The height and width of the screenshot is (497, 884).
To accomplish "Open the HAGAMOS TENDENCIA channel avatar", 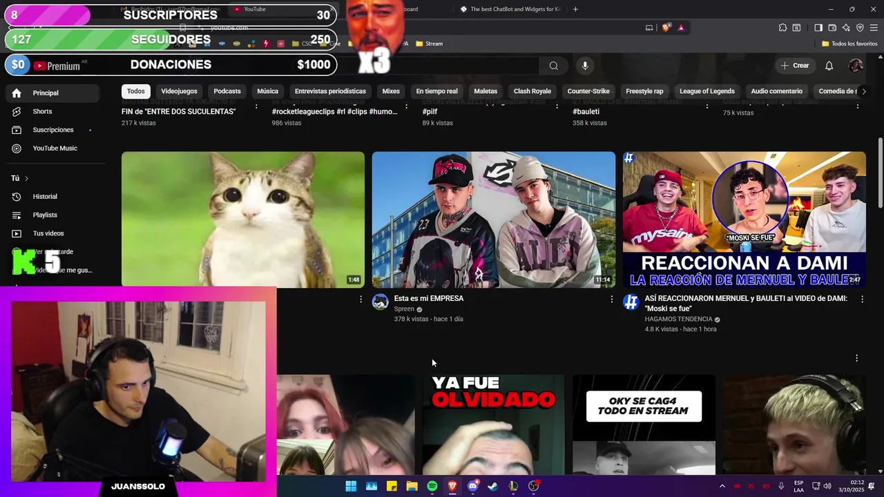I will [631, 302].
